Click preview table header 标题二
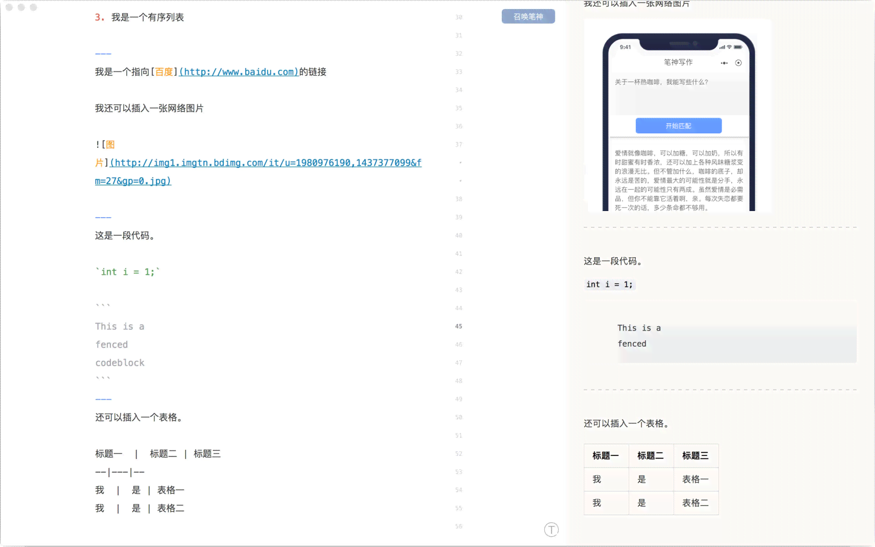 pos(650,455)
